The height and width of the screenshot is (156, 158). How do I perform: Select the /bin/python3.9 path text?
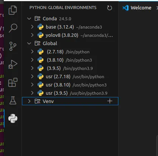[78, 68]
